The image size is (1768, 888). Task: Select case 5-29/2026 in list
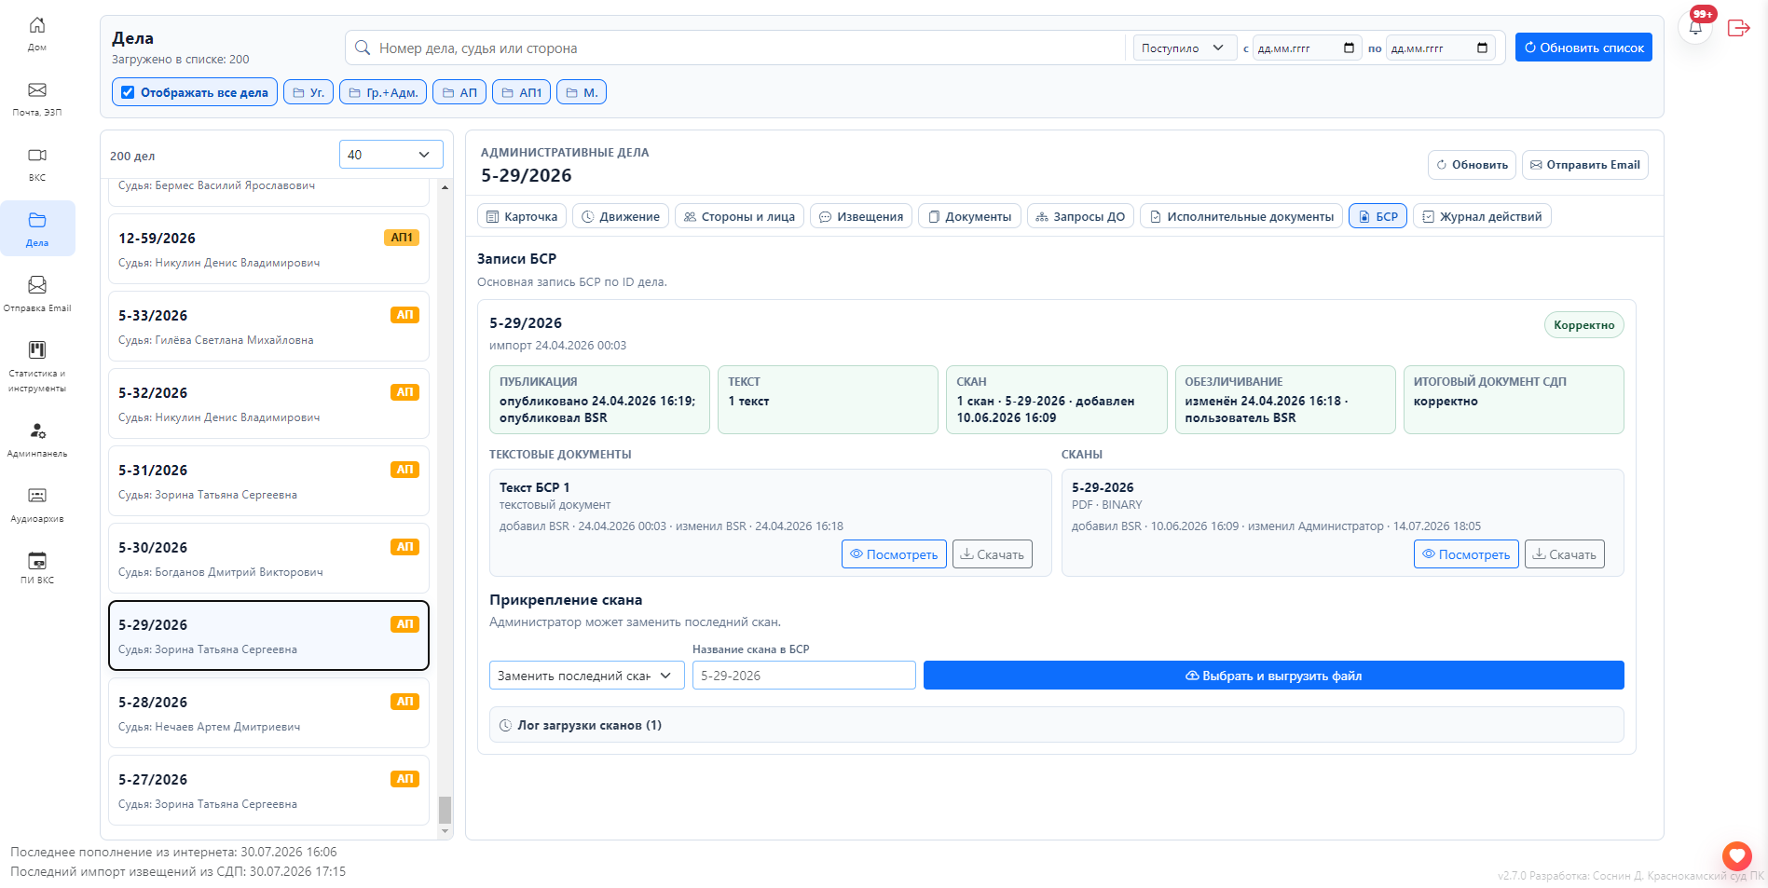click(x=268, y=635)
